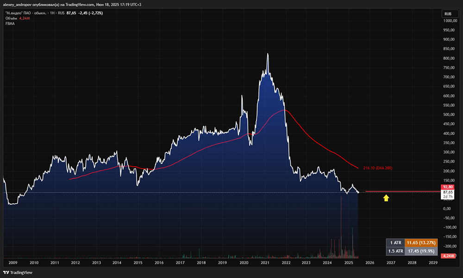Click the 500,00 price axis label
The height and width of the screenshot is (278, 463).
[449, 115]
